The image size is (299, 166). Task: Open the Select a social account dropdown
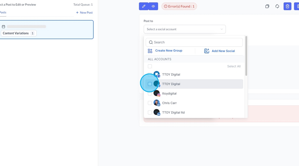(x=184, y=29)
